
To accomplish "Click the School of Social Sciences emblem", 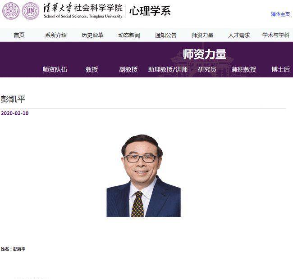I will click(x=31, y=11).
